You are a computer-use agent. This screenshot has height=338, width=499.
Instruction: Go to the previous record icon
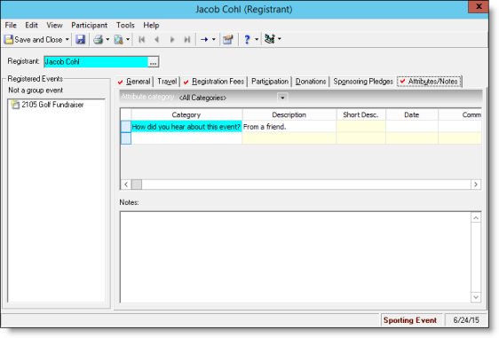tap(156, 39)
